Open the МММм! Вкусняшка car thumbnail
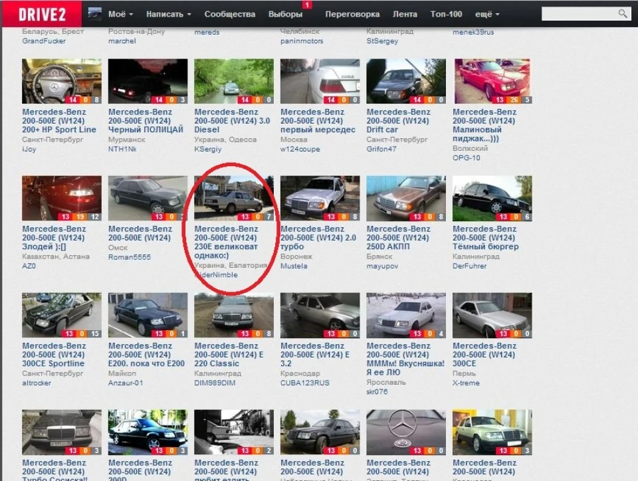 tap(406, 315)
